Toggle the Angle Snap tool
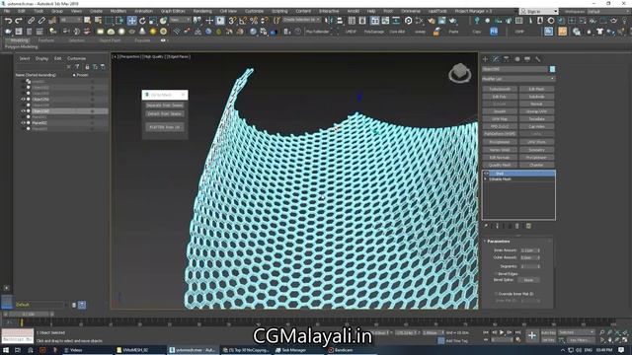The width and height of the screenshot is (632, 355). [x=243, y=21]
